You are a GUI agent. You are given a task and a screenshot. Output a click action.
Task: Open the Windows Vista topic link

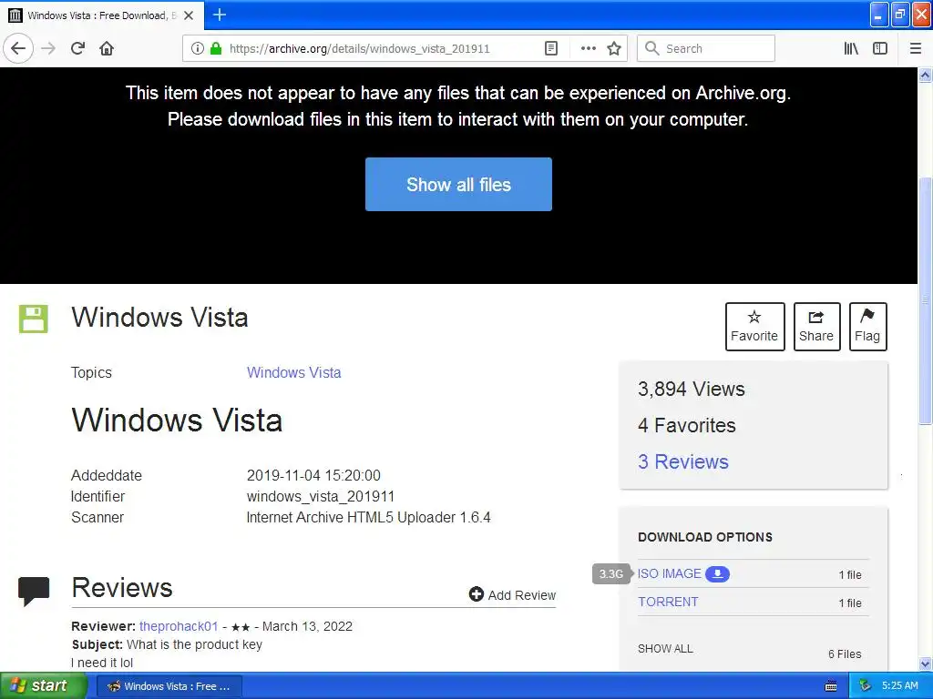[x=294, y=372]
